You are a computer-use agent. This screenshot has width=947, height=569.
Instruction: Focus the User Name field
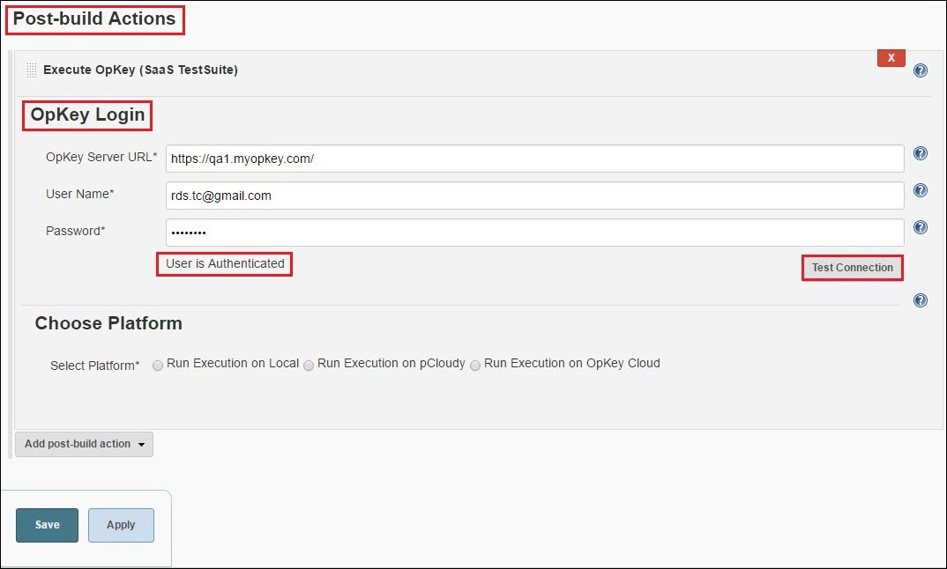pos(534,196)
